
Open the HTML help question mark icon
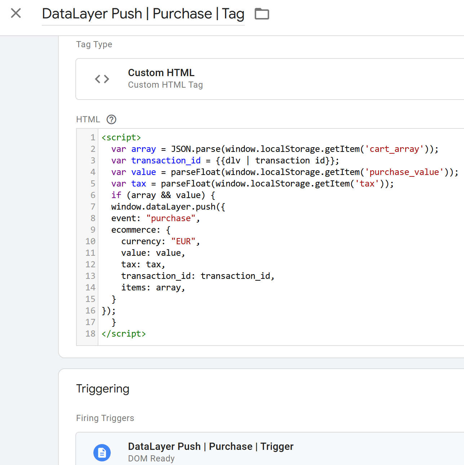(x=111, y=119)
